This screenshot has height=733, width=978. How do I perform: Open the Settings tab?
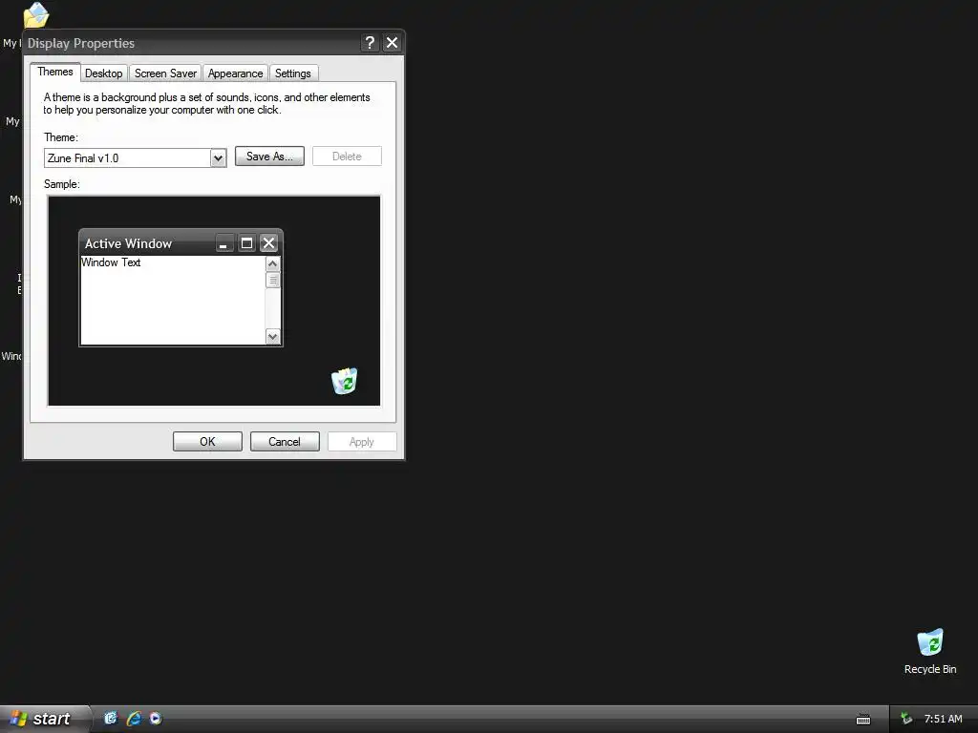point(292,73)
